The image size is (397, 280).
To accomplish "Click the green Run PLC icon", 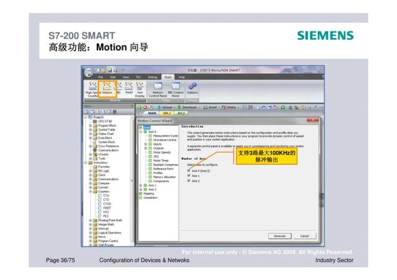I will 139,107.
